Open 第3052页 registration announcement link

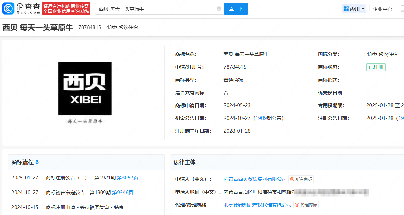pos(128,178)
